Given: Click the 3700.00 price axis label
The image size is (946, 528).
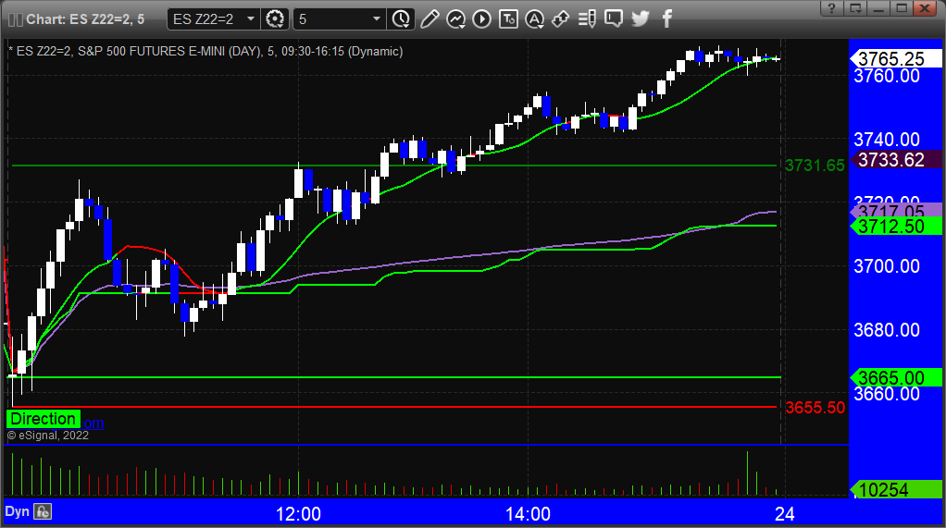Looking at the screenshot, I should point(886,266).
